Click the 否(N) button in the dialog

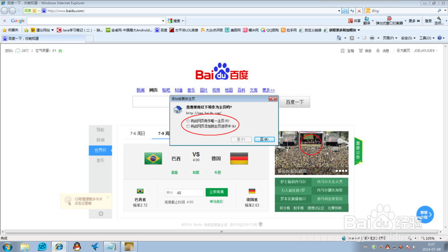pyautogui.click(x=264, y=139)
